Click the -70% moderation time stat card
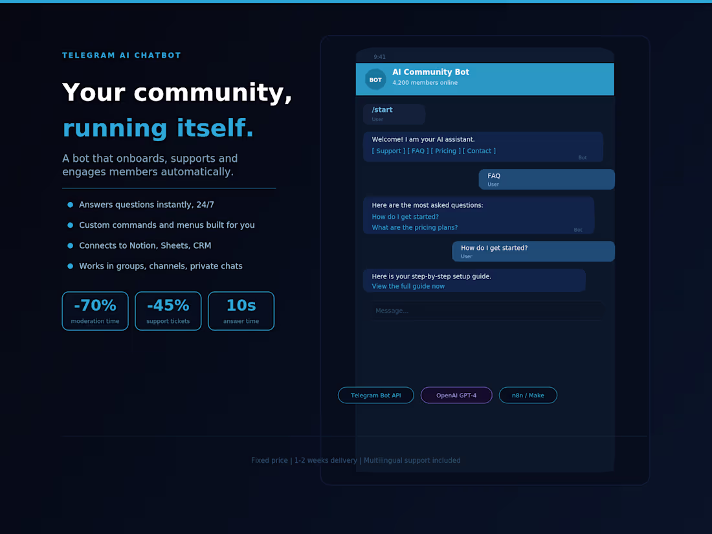 95,311
